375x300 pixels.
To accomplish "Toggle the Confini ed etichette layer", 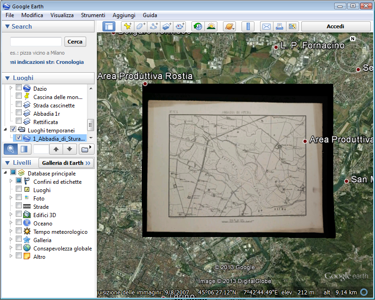I will (19, 181).
